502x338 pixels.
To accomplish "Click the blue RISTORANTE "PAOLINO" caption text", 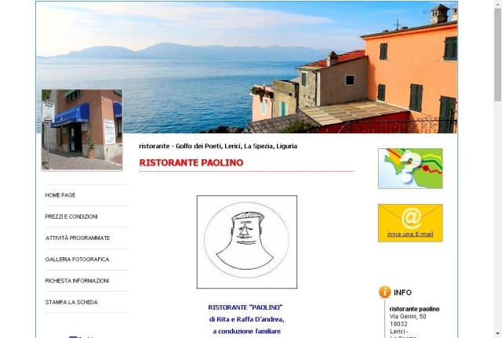I will coord(246,307).
